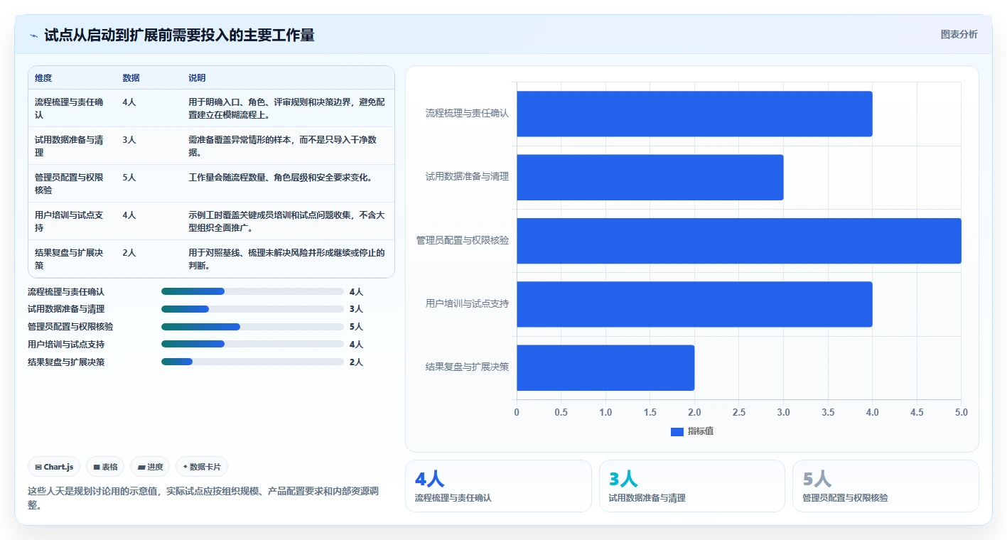Select the 数据卡片 chip
Screen dimensions: 1007x540
coord(202,467)
